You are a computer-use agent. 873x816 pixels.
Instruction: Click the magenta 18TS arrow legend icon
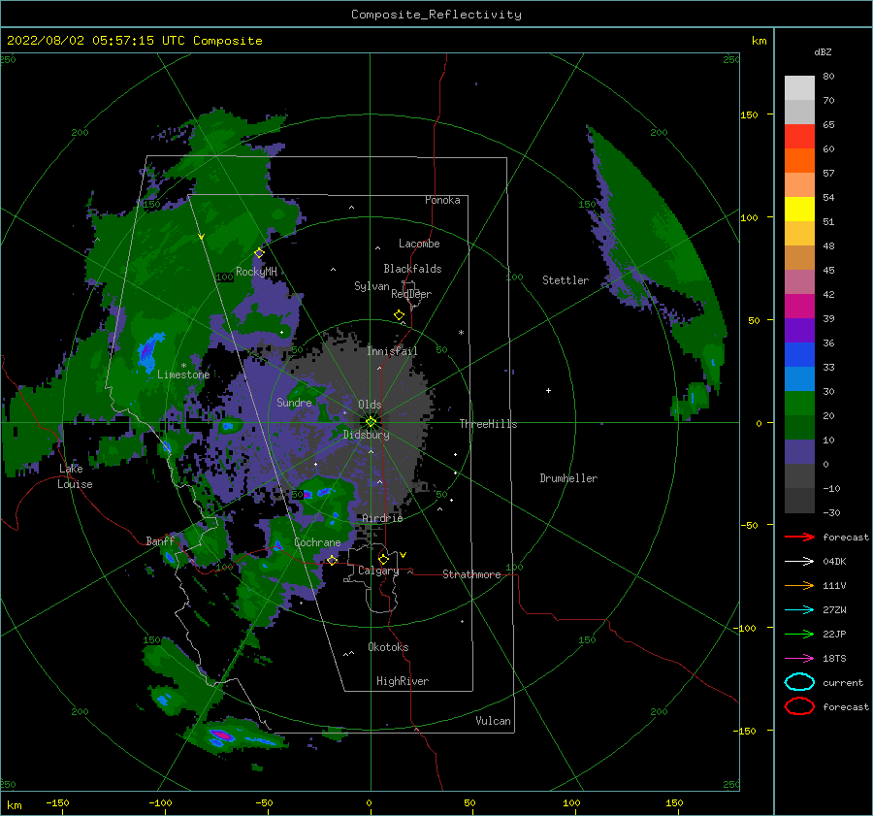click(x=799, y=659)
